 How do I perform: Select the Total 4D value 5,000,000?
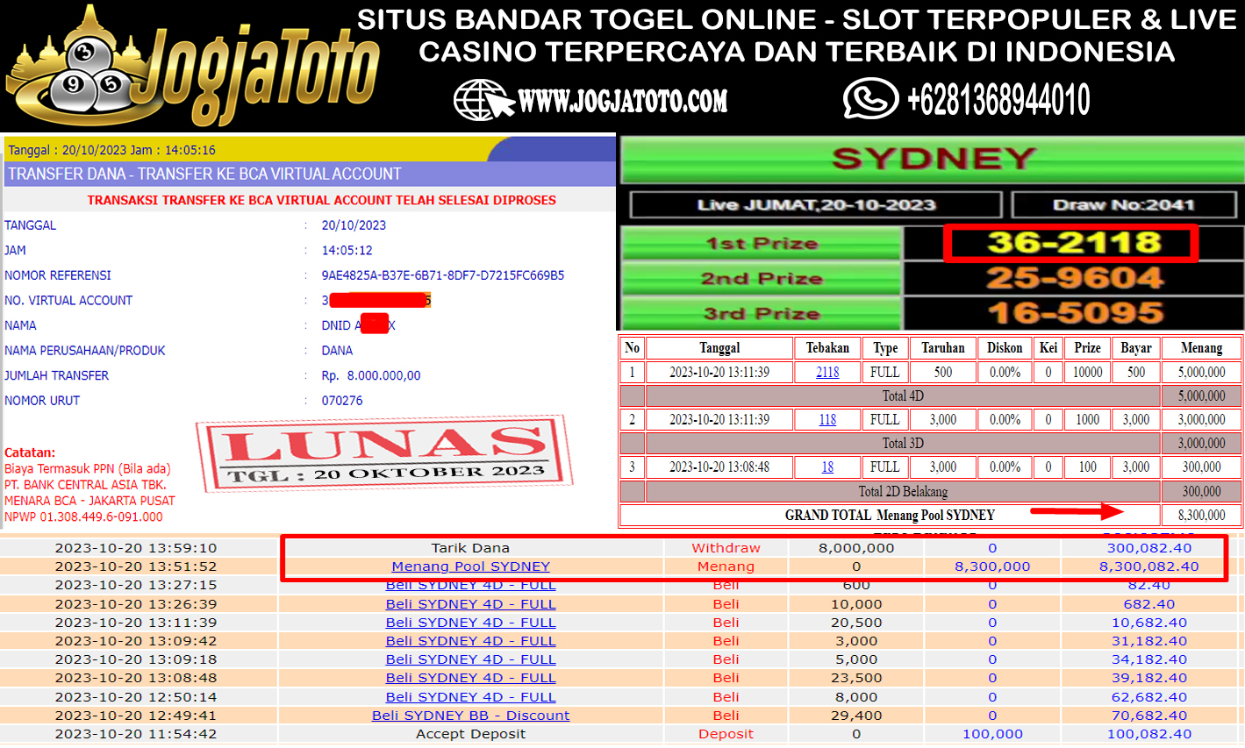(1201, 395)
